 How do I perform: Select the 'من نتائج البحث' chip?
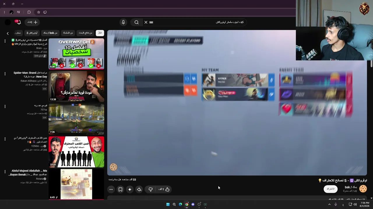click(85, 33)
